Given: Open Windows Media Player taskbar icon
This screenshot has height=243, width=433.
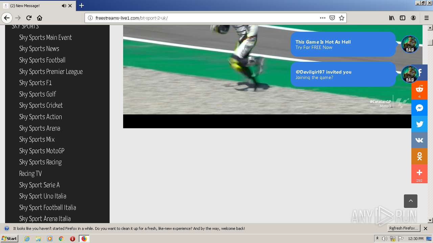Looking at the screenshot, I should [x=50, y=239].
